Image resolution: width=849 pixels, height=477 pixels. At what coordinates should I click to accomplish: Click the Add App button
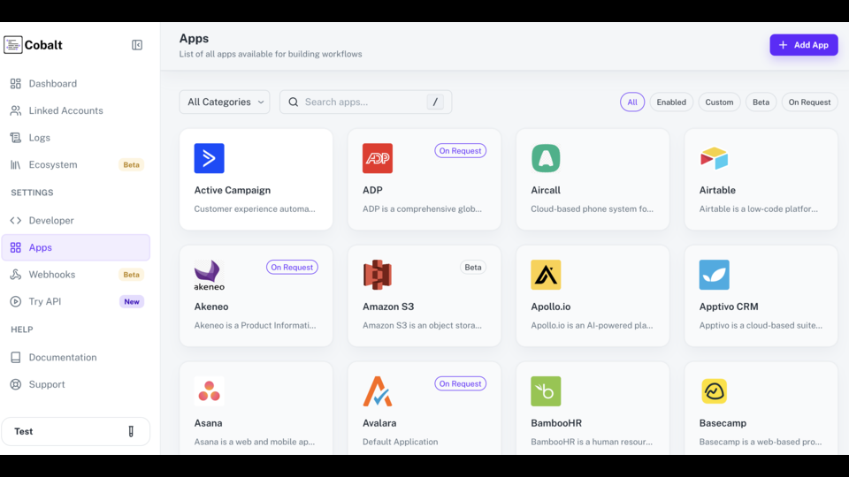tap(804, 45)
